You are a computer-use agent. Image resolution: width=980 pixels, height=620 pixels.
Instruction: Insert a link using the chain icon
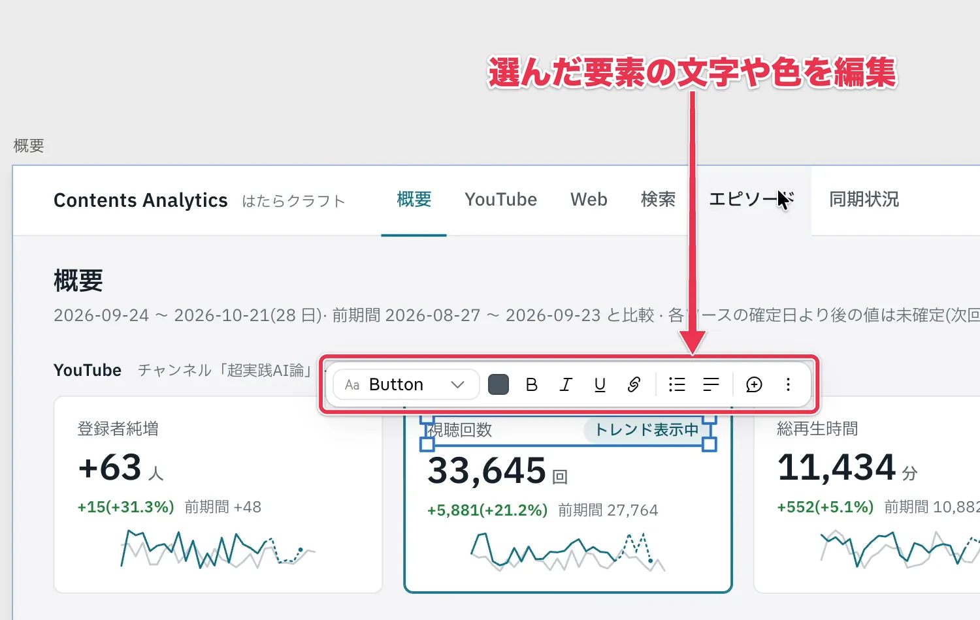[x=634, y=385]
